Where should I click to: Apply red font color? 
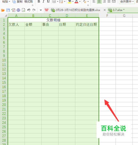(x=76, y=1)
